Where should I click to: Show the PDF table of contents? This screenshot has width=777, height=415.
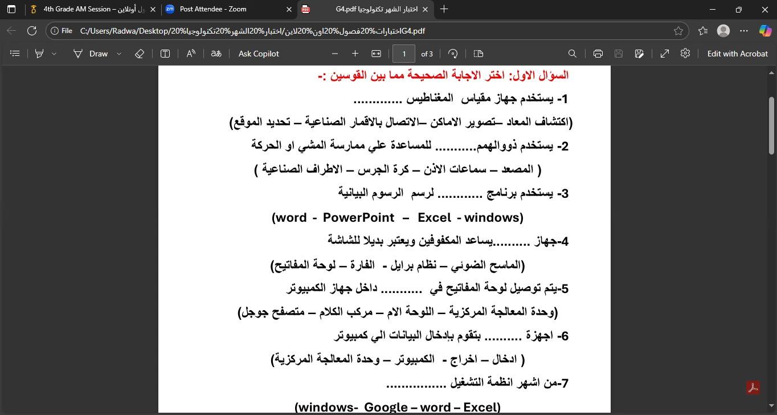point(15,54)
